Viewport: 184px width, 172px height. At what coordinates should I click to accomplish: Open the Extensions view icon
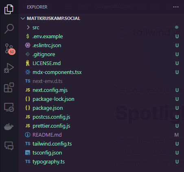(x=9, y=87)
